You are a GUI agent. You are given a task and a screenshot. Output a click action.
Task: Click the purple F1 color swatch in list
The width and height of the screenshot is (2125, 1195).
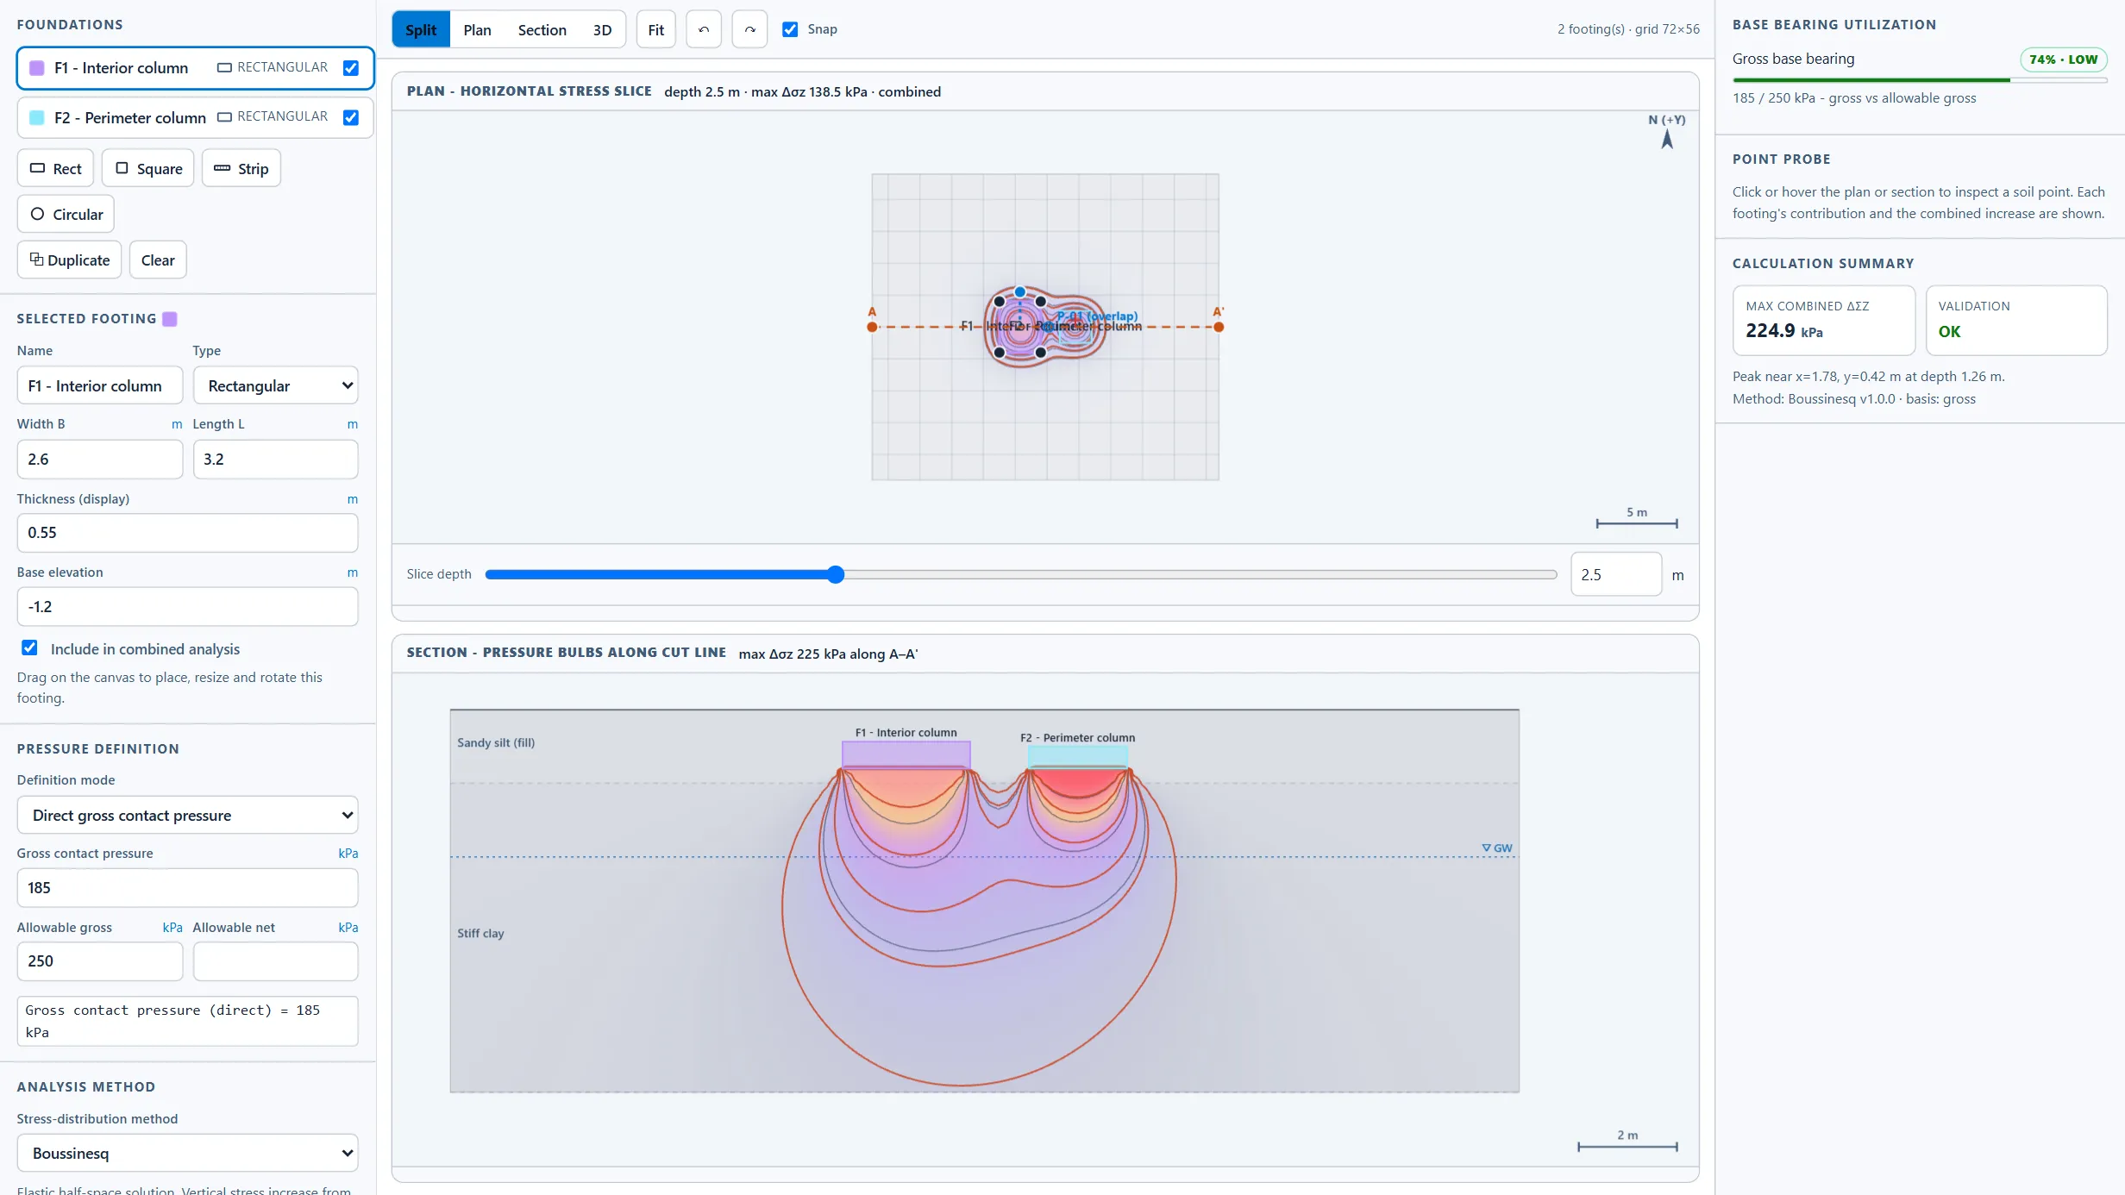point(37,67)
